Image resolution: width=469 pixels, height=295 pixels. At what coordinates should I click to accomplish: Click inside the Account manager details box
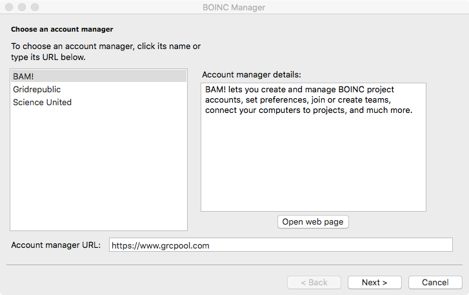[x=314, y=147]
